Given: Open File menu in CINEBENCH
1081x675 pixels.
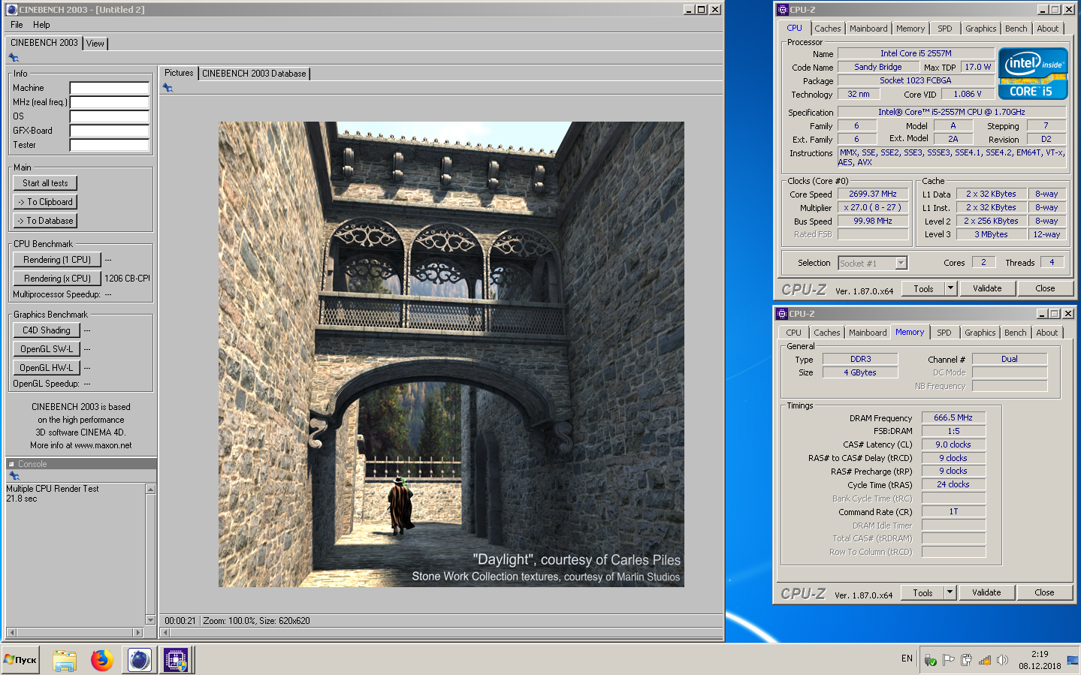Looking at the screenshot, I should point(17,25).
